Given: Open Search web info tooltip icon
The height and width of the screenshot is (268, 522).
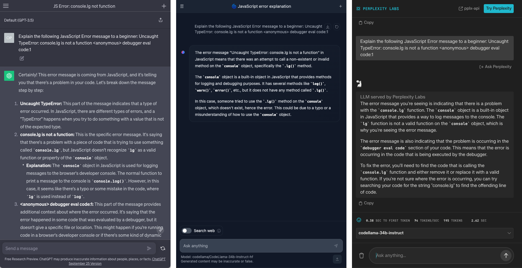Looking at the screenshot, I should [x=219, y=231].
